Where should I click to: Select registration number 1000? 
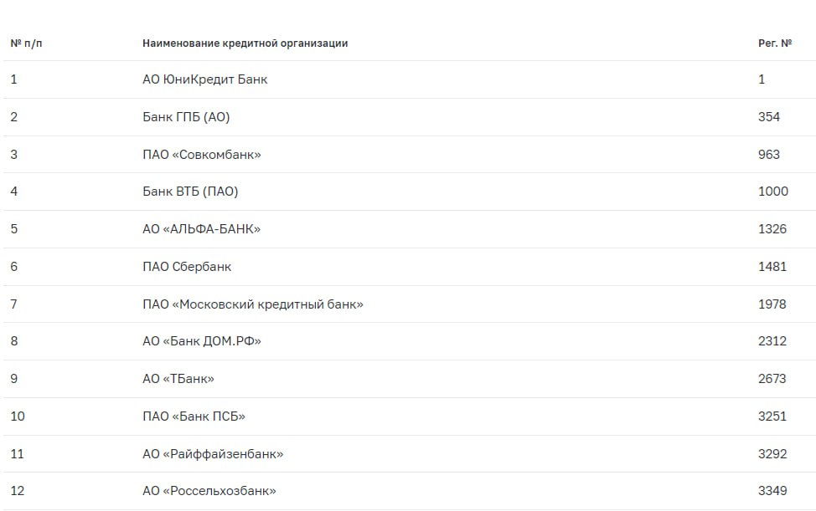point(772,192)
